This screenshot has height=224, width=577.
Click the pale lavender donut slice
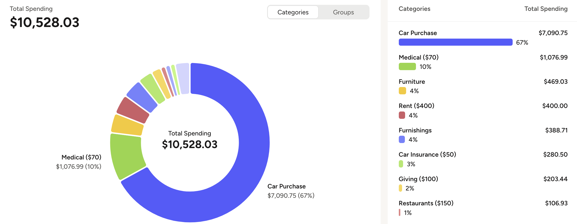[183, 78]
